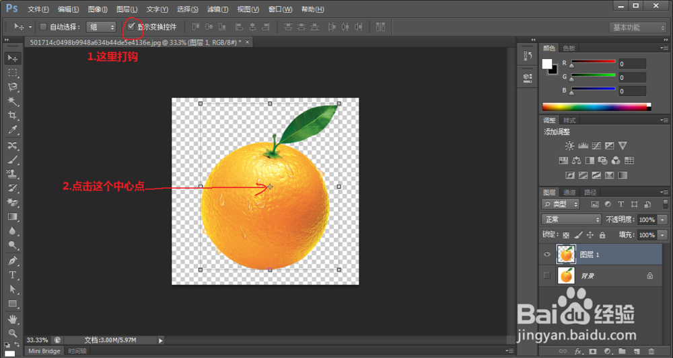Viewport: 673px width, 358px height.
Task: Select the Brush tool
Action: (12, 160)
